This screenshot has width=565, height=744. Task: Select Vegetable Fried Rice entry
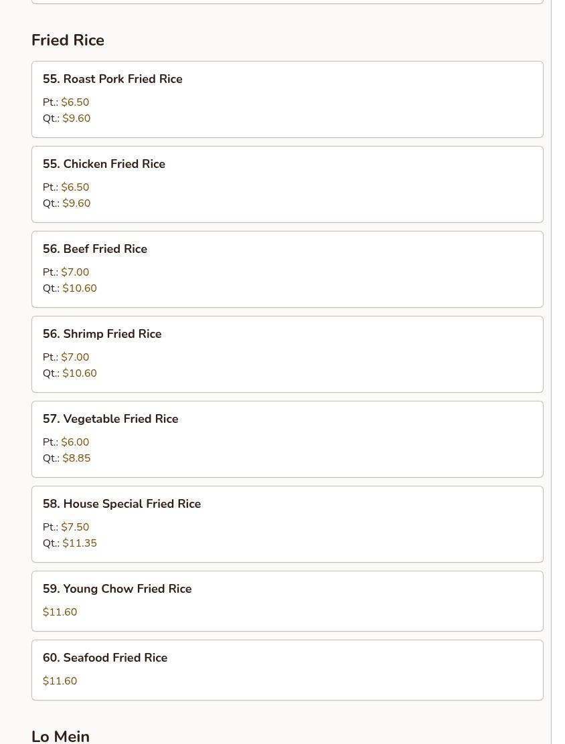coord(287,439)
